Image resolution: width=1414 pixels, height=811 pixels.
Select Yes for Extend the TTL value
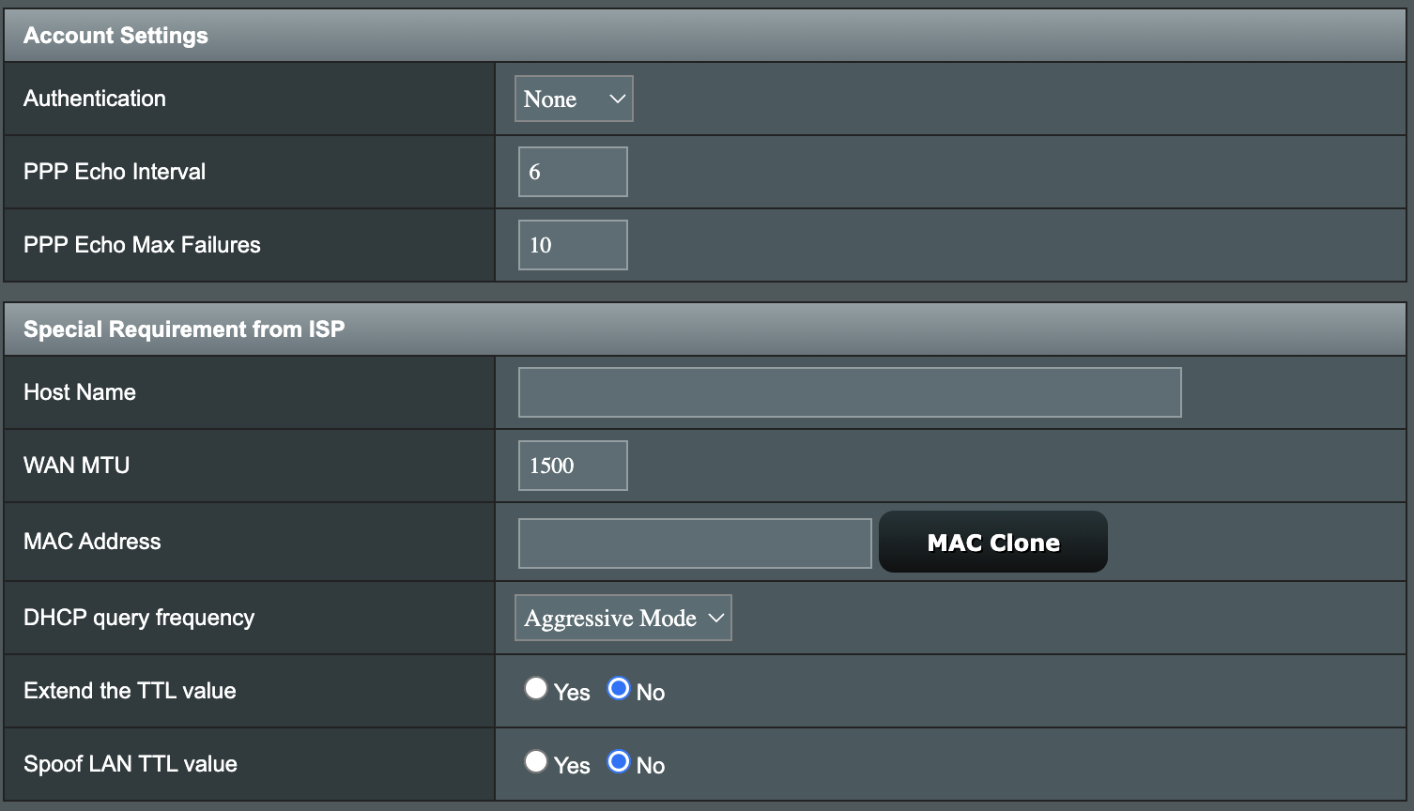tap(536, 689)
